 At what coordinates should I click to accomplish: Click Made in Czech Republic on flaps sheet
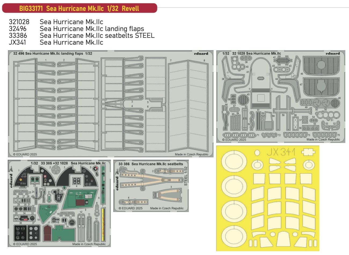191,154
